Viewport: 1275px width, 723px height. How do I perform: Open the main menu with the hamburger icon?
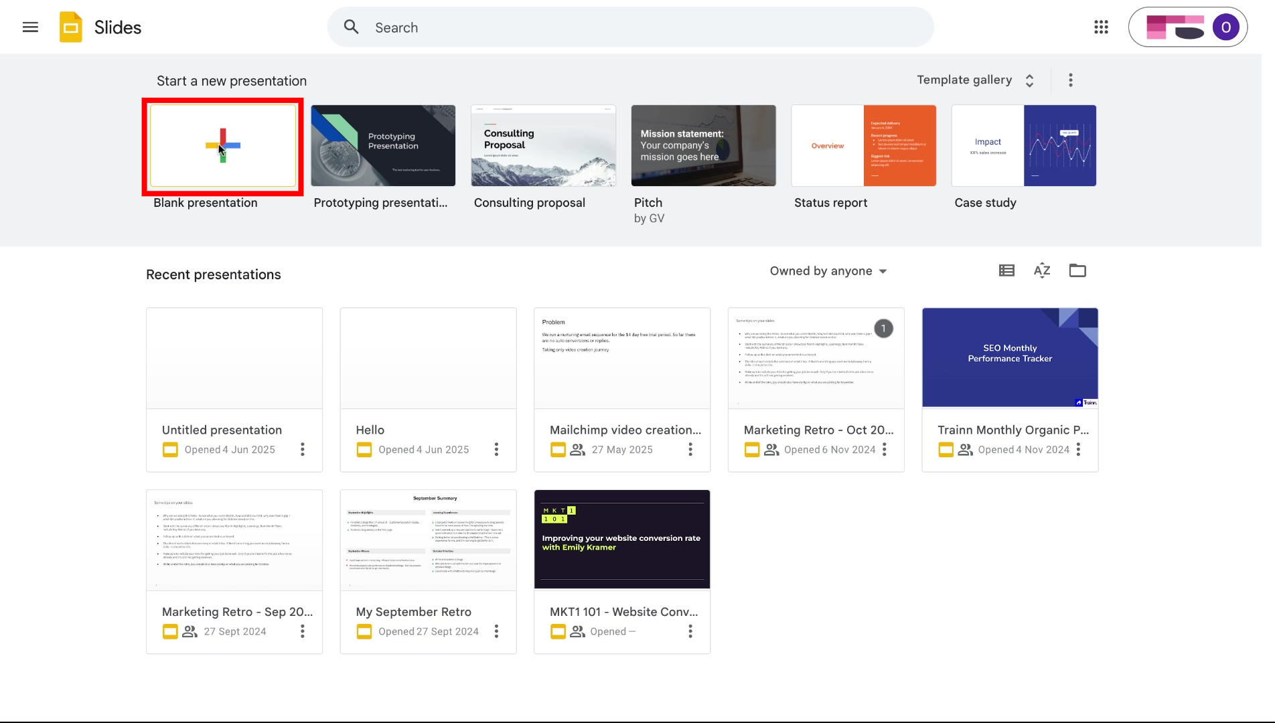pos(30,27)
